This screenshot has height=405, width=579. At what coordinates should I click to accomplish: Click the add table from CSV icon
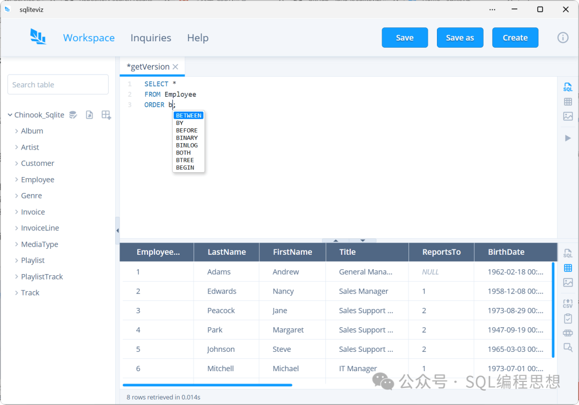[106, 115]
